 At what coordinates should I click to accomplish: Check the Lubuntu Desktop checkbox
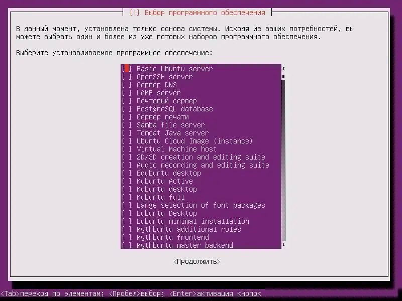tap(127, 214)
